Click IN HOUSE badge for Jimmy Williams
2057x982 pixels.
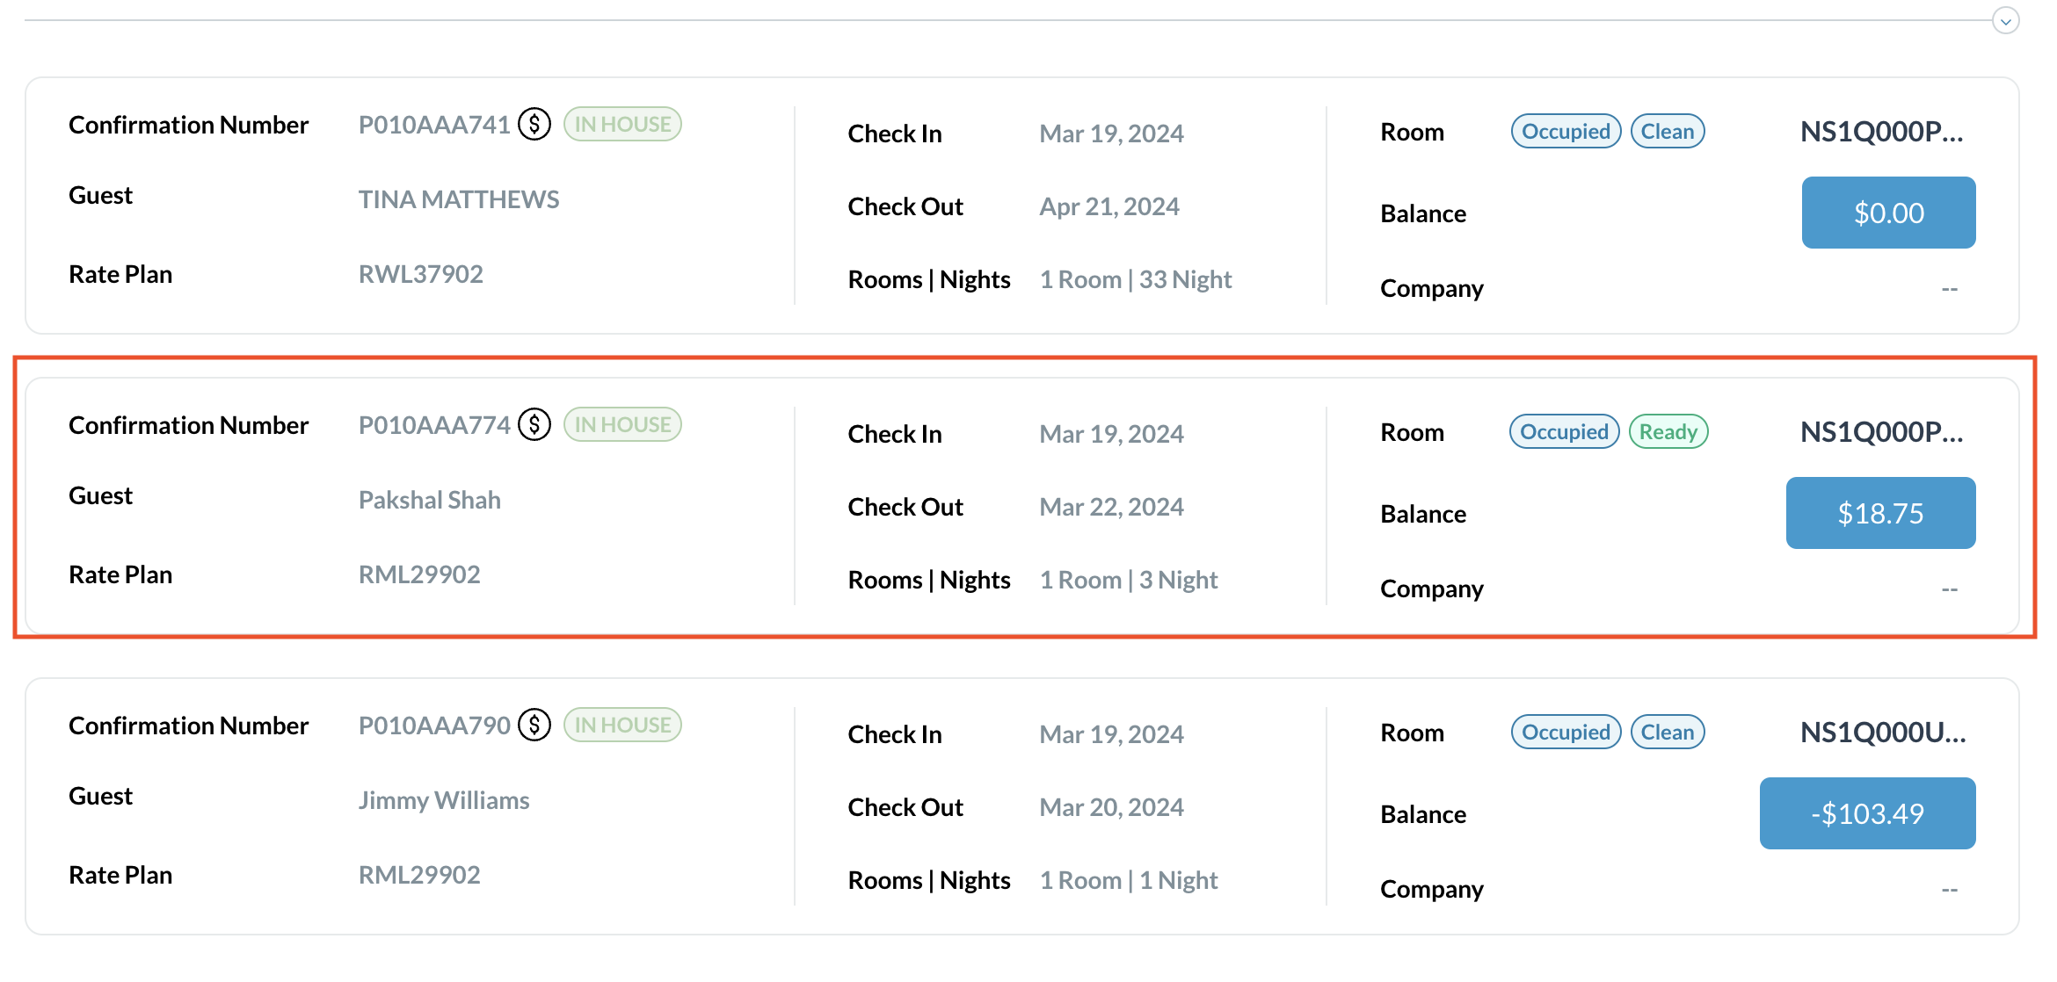click(622, 725)
